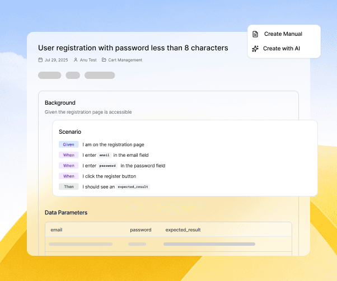Click the first gray tag pill under the title
Screen dimensions: 337x281
tap(49, 75)
